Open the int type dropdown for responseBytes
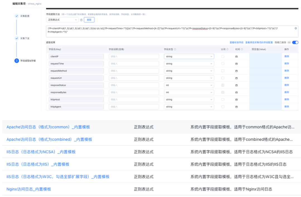301x197 pixels. tap(189, 92)
